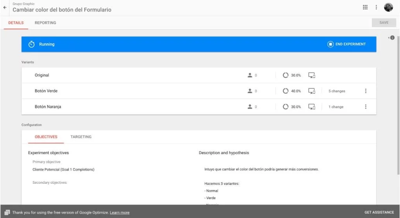End the experiment
The height and width of the screenshot is (218, 400).
[x=346, y=44]
